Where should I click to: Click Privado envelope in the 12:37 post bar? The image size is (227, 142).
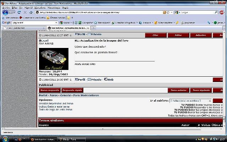point(95,34)
